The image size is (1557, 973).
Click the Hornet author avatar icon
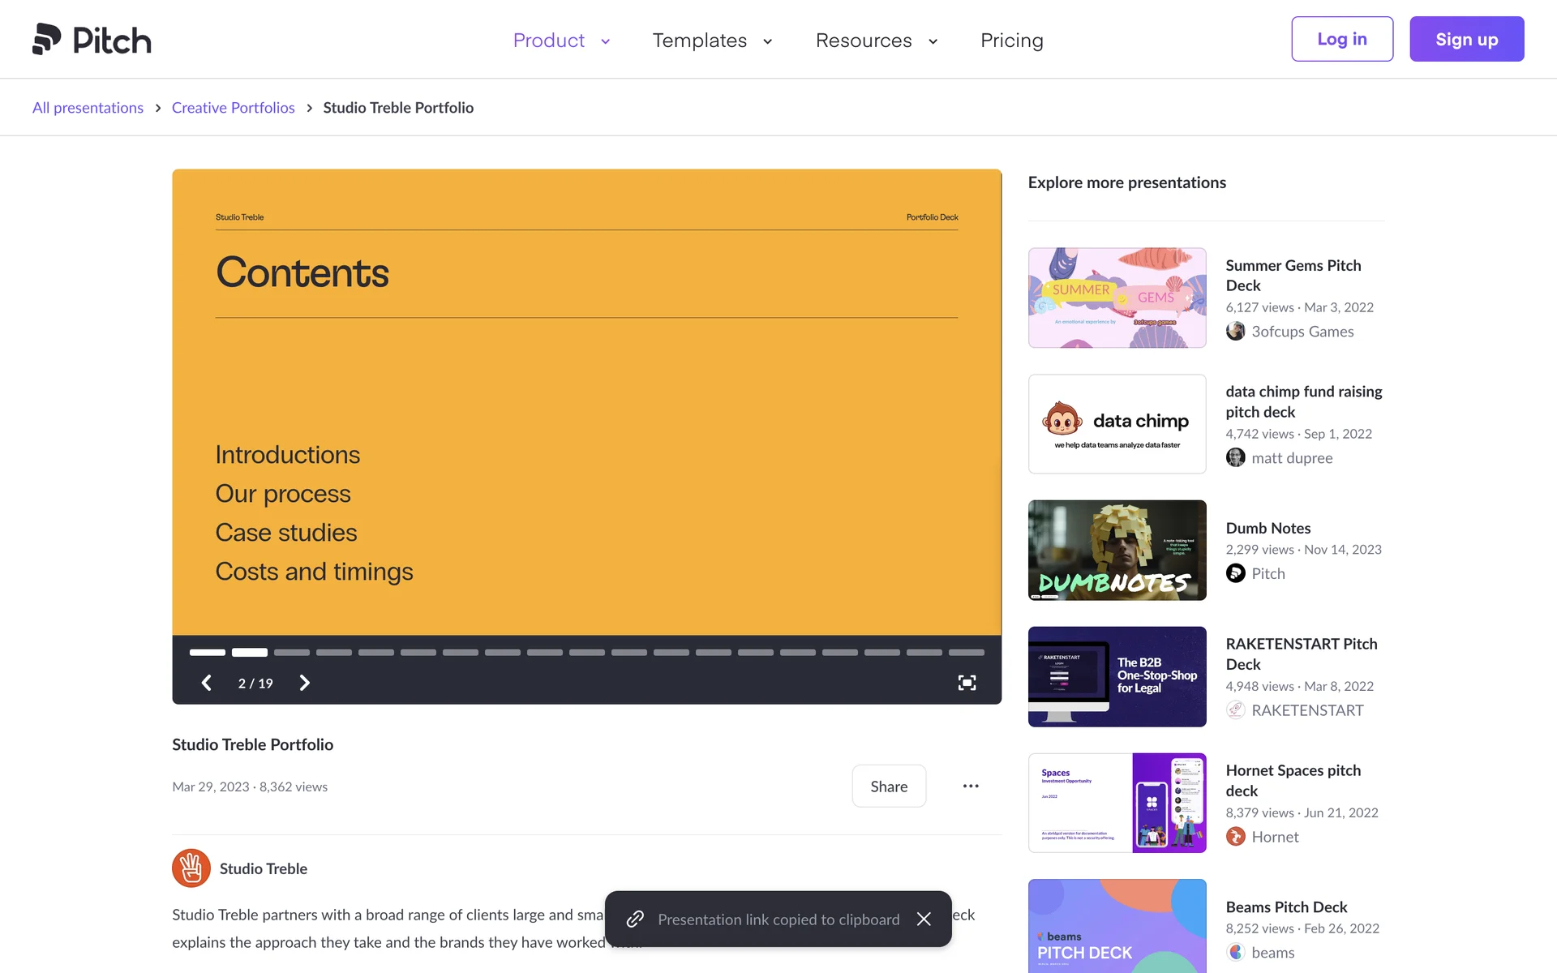(x=1235, y=836)
